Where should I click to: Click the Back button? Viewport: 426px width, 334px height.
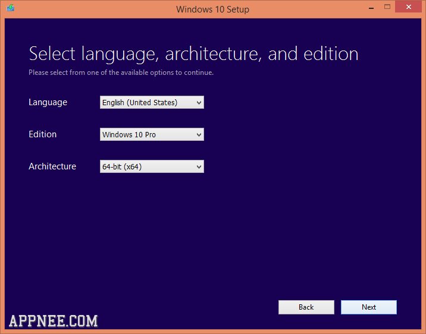click(x=306, y=307)
